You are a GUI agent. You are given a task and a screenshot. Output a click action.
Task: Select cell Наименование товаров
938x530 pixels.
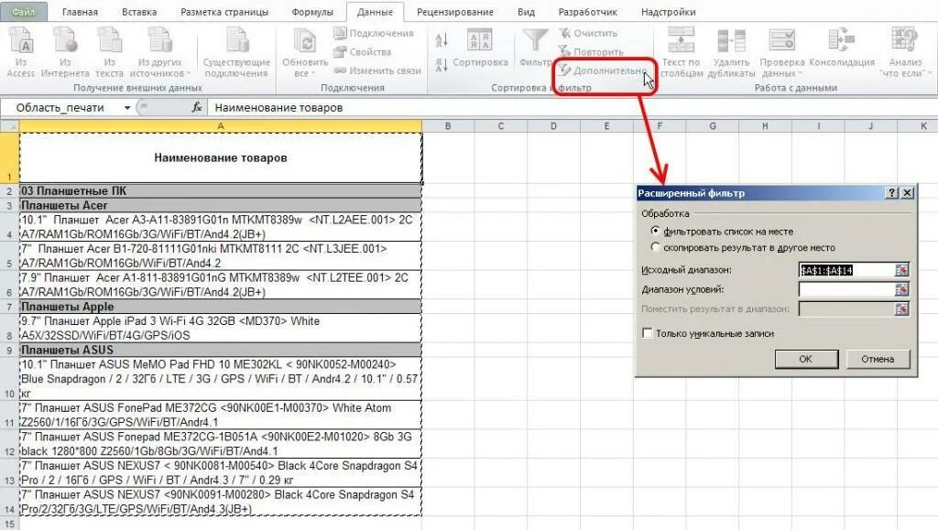tap(220, 157)
